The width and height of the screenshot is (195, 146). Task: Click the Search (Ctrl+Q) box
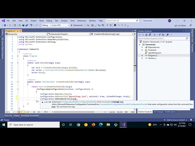(x=122, y=21)
